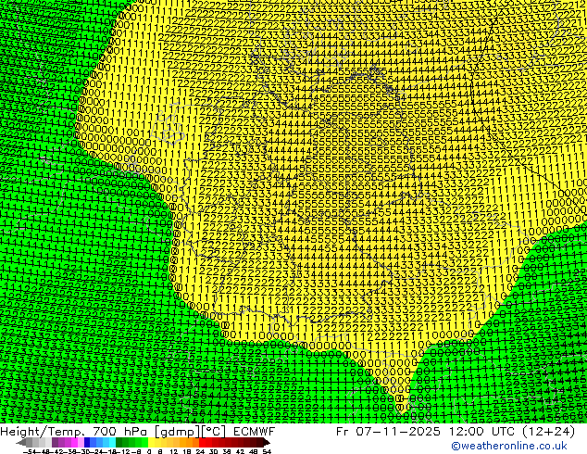Click the '(12+24)' forecast offset text
This screenshot has height=454, width=587.
[x=548, y=432]
